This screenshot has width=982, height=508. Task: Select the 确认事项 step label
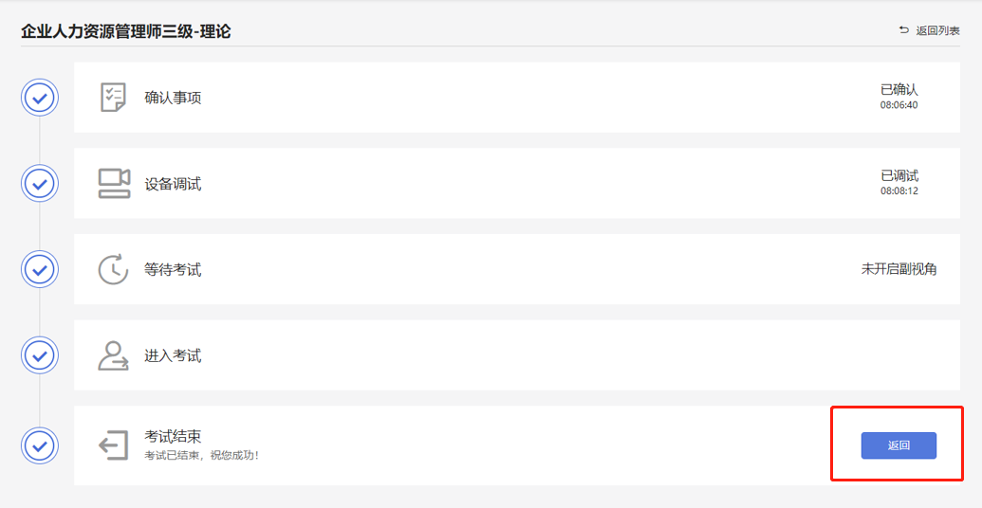tap(173, 98)
